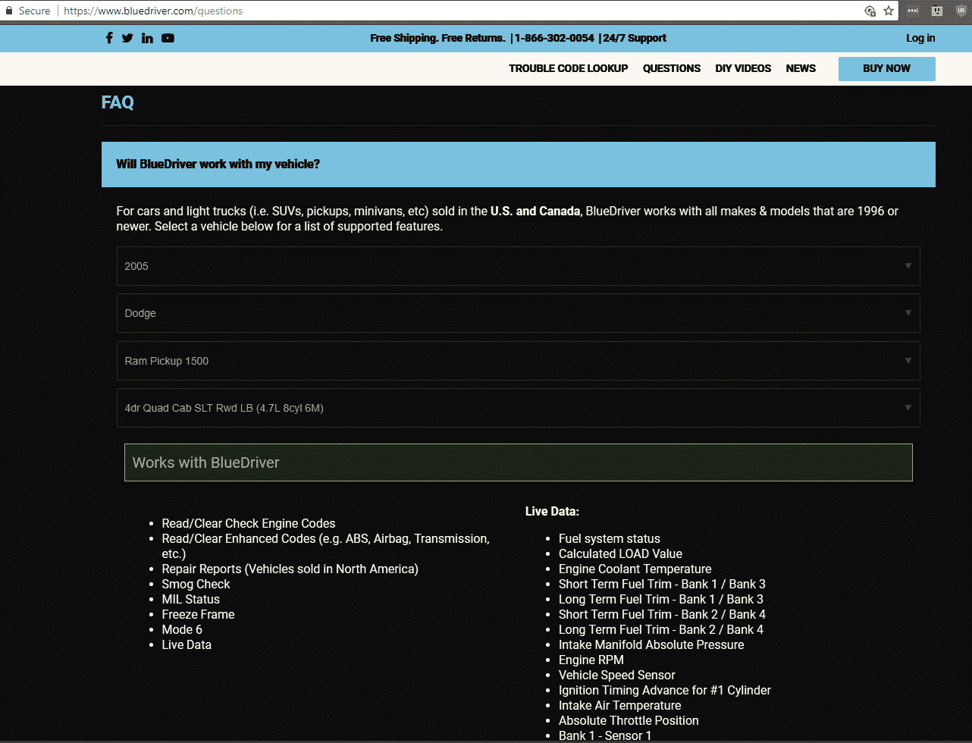Click 'Absolute Throttle Position' entry
The width and height of the screenshot is (972, 743).
point(629,720)
